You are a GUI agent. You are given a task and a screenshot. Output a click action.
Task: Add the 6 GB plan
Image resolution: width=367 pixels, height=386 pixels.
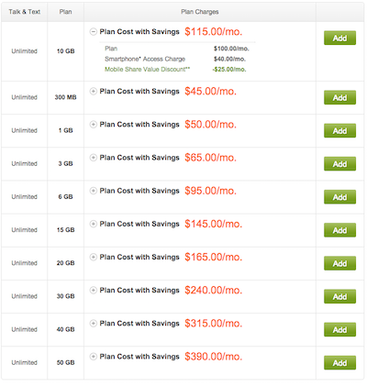(339, 197)
